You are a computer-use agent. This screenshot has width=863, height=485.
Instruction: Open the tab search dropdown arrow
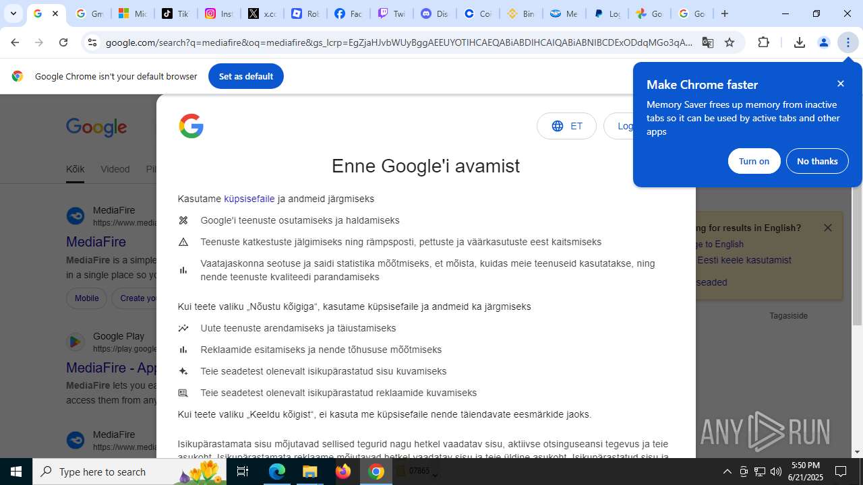pyautogui.click(x=13, y=13)
